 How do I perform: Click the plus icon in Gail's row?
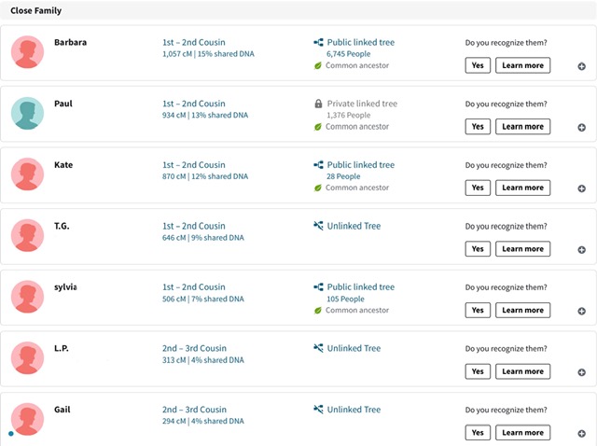click(581, 434)
